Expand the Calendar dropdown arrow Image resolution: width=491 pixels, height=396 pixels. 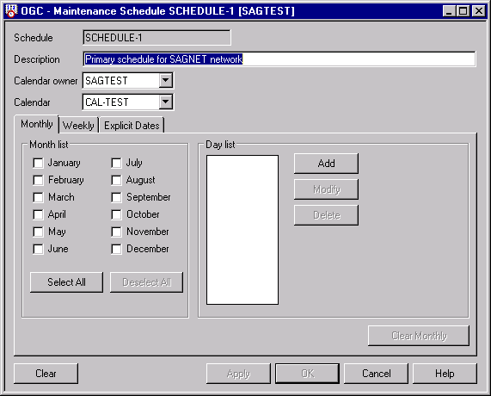(x=166, y=102)
